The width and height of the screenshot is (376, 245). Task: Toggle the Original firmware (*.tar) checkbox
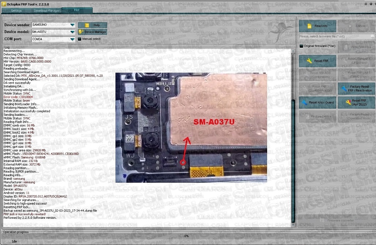(301, 46)
